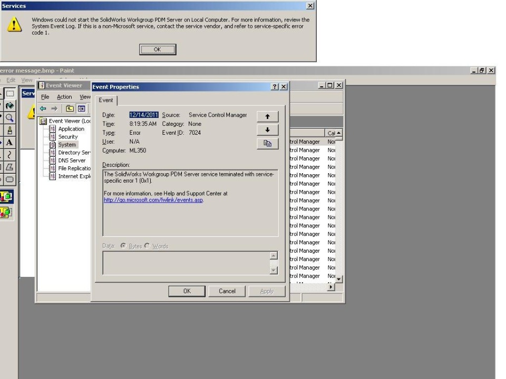The width and height of the screenshot is (506, 379).
Task: Pick the Fill With Color bucket tool
Action: 9,106
